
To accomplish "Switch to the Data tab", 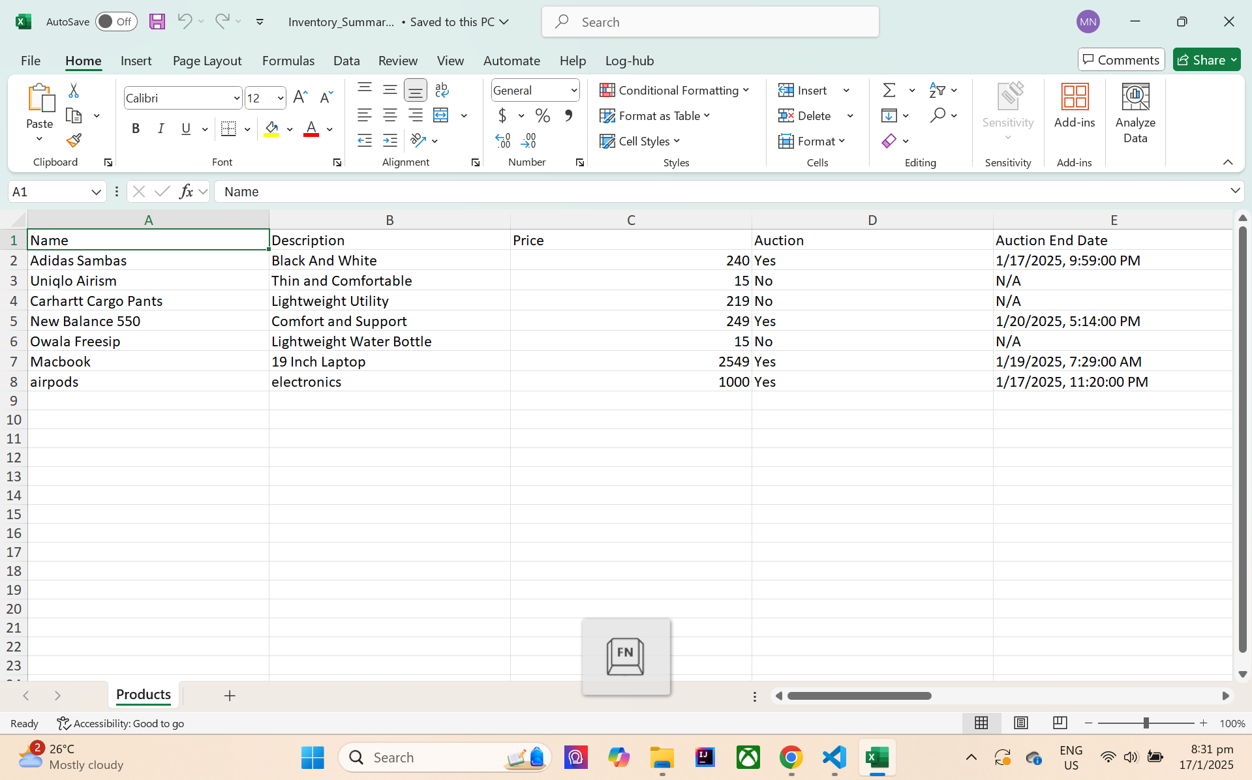I will (x=346, y=61).
